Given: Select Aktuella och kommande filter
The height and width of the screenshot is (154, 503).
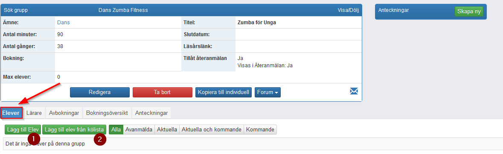Looking at the screenshot, I should [212, 130].
